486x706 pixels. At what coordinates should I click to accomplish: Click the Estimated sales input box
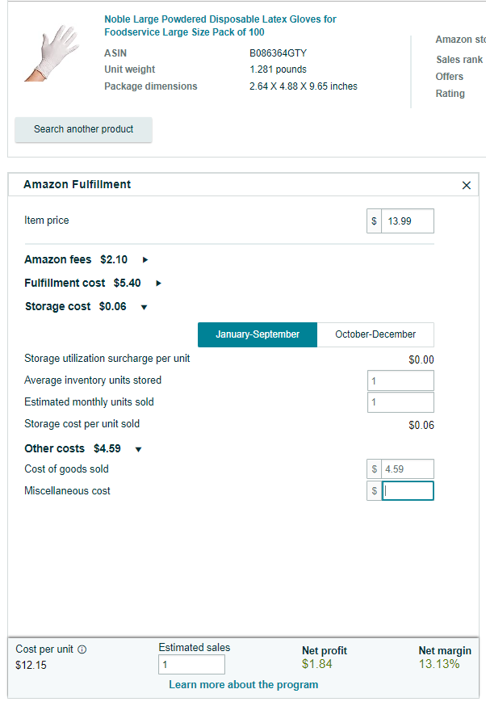[x=191, y=665]
